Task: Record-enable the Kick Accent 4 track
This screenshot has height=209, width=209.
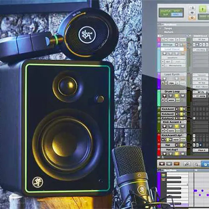Action: (x=164, y=126)
